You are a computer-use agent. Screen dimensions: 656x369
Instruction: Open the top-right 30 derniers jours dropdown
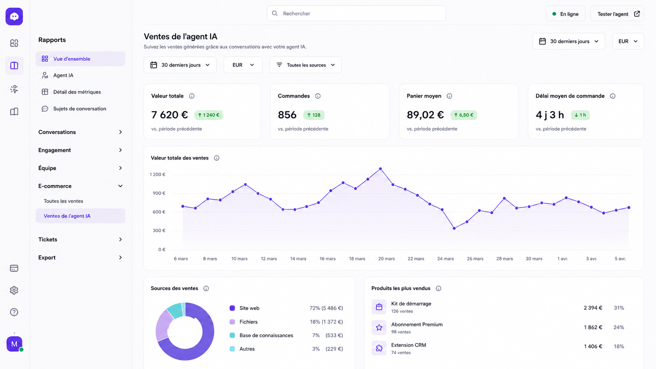coord(569,41)
